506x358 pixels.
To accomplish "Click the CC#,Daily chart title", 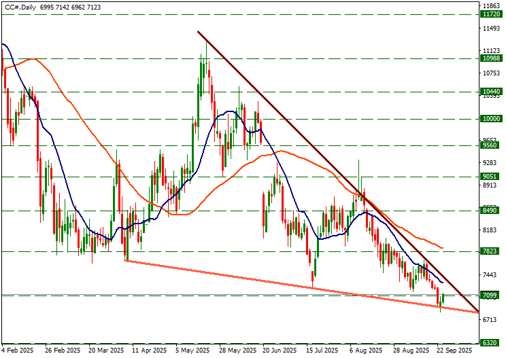I will pyautogui.click(x=20, y=7).
